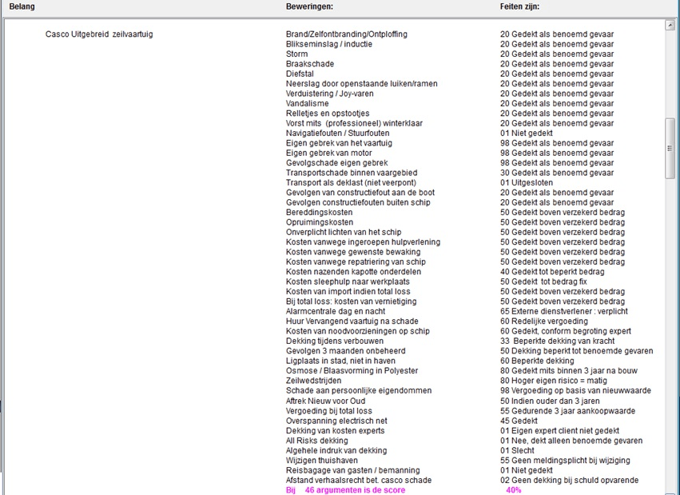Click the Zeilwedstrijden claim
This screenshot has width=680, height=495.
click(313, 381)
